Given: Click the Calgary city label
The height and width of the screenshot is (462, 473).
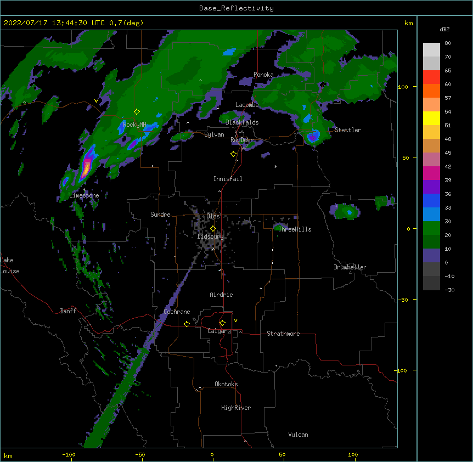Looking at the screenshot, I should coord(219,331).
